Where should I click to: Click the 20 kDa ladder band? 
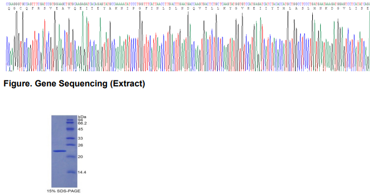tap(71, 157)
